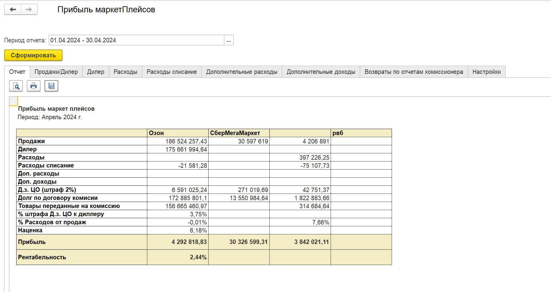
Task: Go to the Расходы tab
Action: click(125, 72)
